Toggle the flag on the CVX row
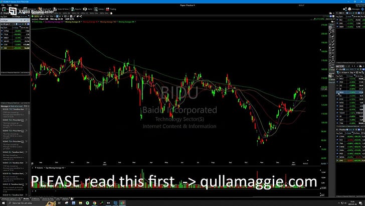365x206 pixels. coord(2,45)
